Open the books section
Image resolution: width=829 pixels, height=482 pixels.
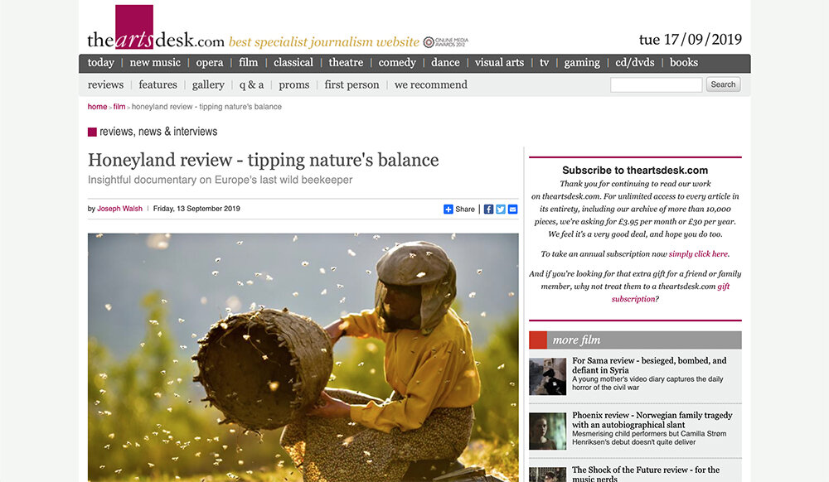point(684,63)
